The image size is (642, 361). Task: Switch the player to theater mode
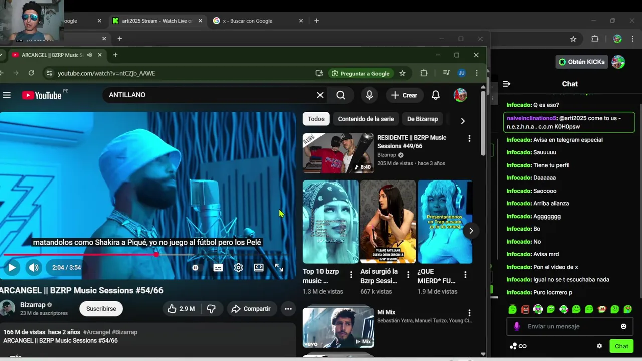tap(259, 268)
